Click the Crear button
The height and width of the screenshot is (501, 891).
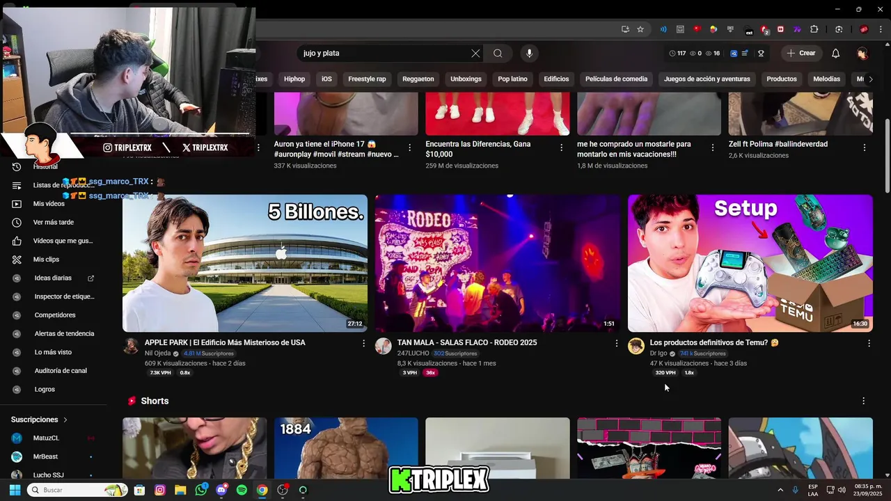[801, 54]
